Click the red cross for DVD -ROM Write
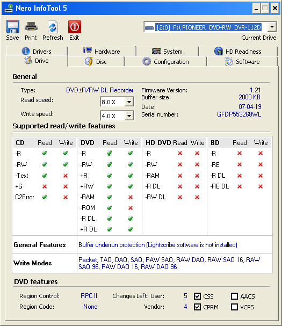This screenshot has height=326, width=282. click(x=131, y=208)
